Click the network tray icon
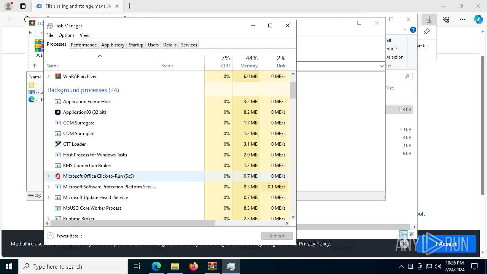The height and width of the screenshot is (274, 487). coord(429,266)
